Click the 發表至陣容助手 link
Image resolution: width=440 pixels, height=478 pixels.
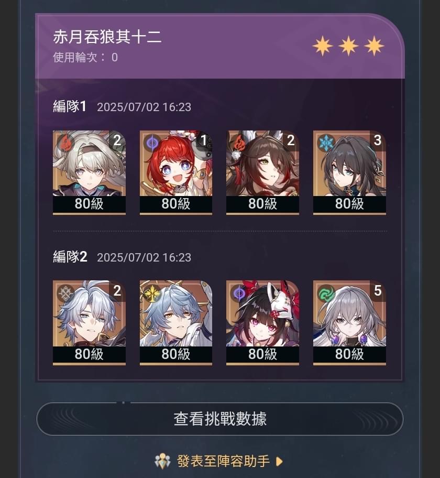coord(223,461)
